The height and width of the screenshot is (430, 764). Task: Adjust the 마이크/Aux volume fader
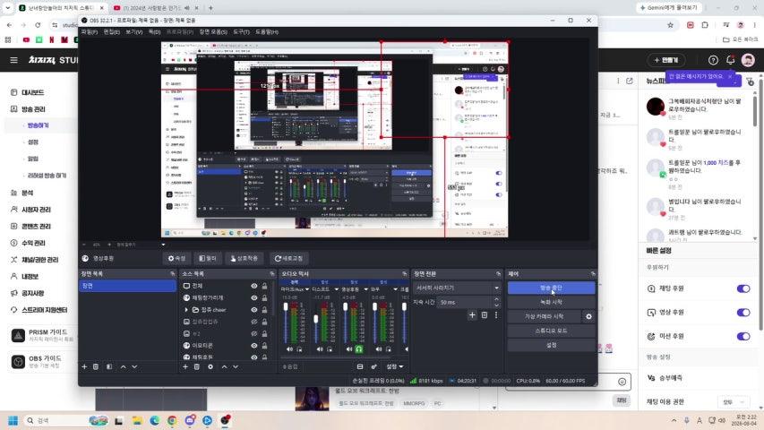pos(286,307)
